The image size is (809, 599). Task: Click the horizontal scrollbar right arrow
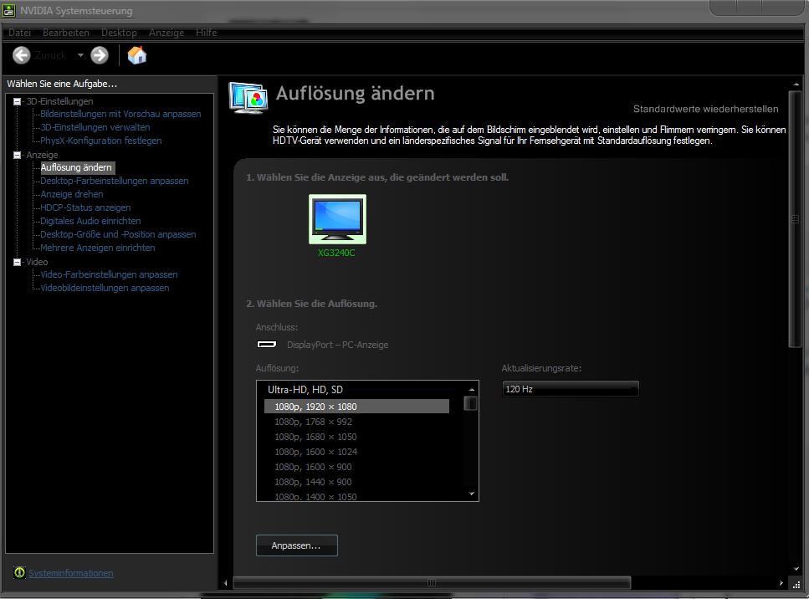(x=781, y=583)
